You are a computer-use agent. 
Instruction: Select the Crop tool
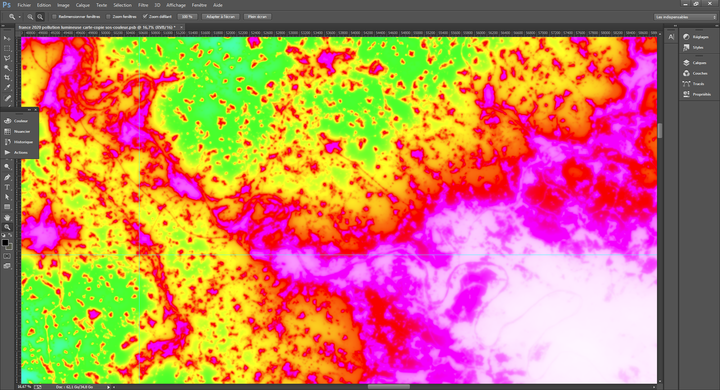tap(7, 78)
